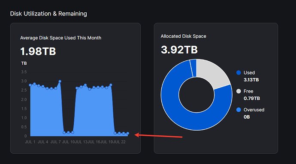The image size is (296, 164).
Task: Click the last data point pointed by arrow
Action: click(x=128, y=133)
